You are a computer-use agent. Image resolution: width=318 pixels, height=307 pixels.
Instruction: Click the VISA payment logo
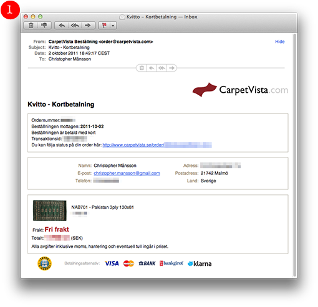pyautogui.click(x=112, y=263)
